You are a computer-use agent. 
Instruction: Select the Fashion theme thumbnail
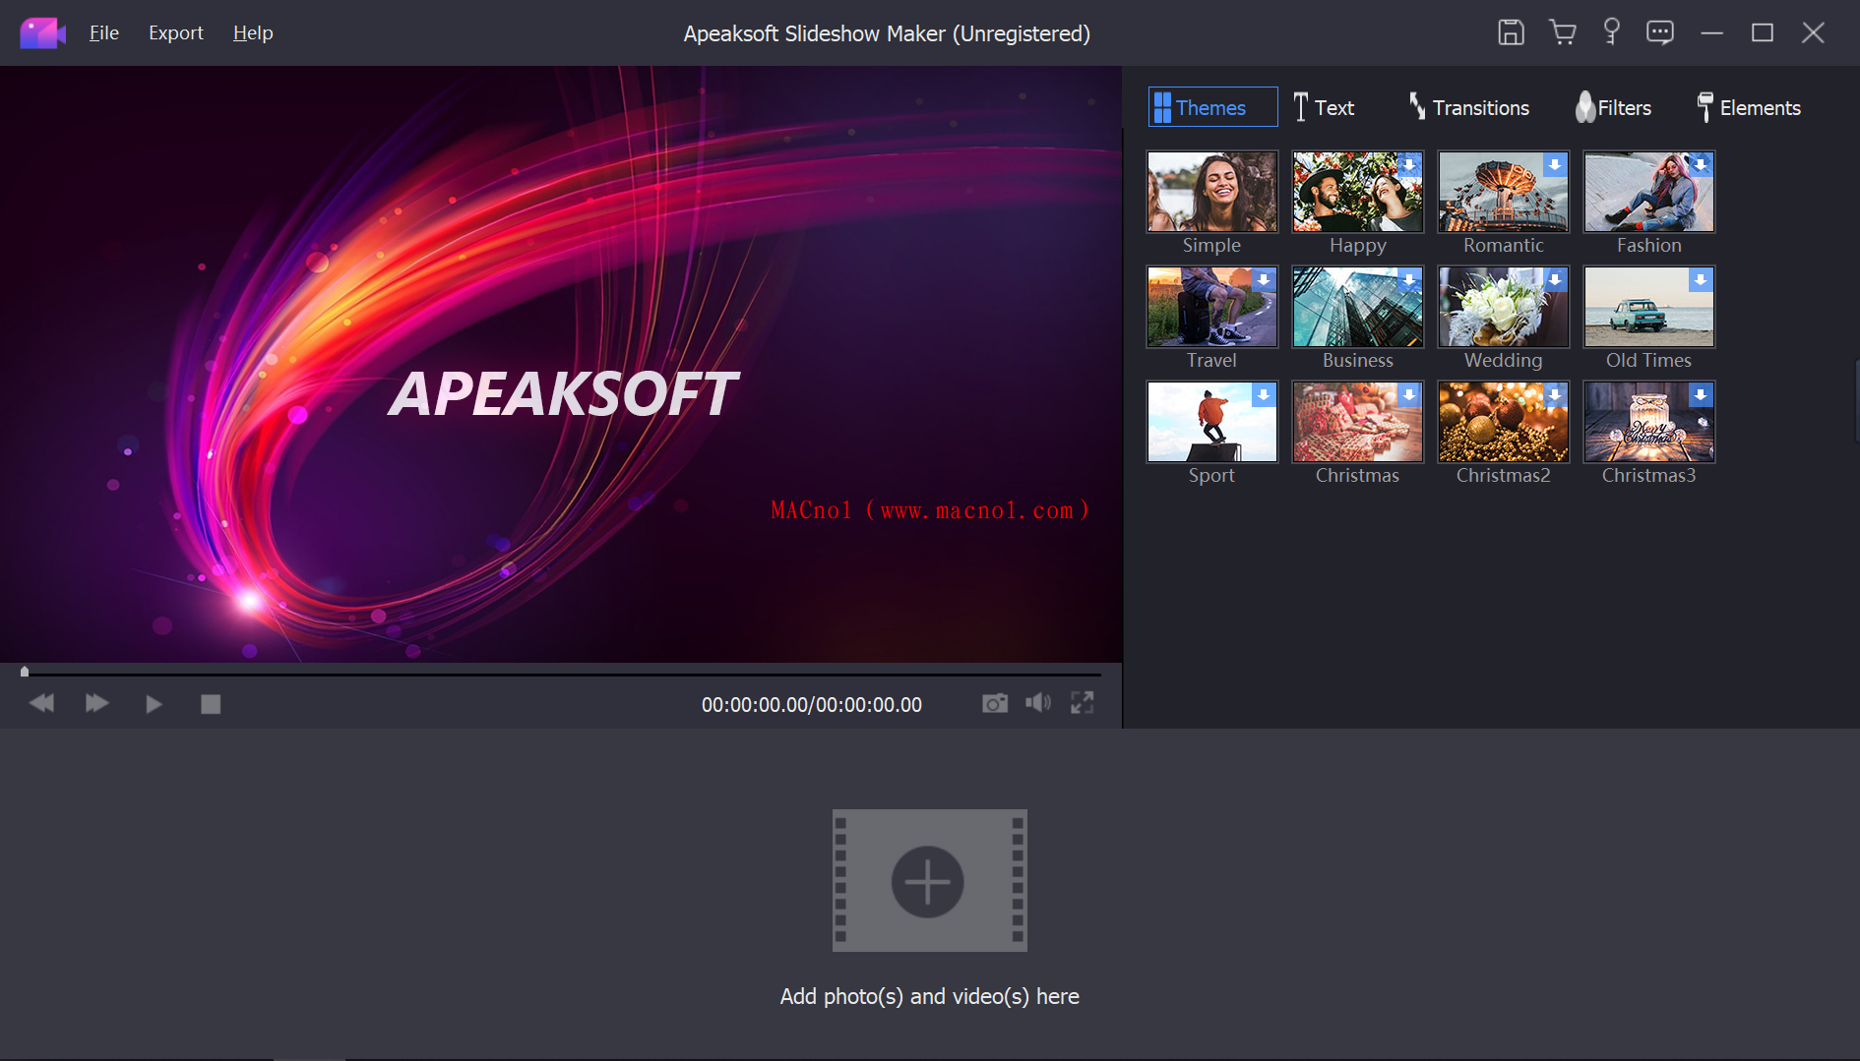(1649, 192)
